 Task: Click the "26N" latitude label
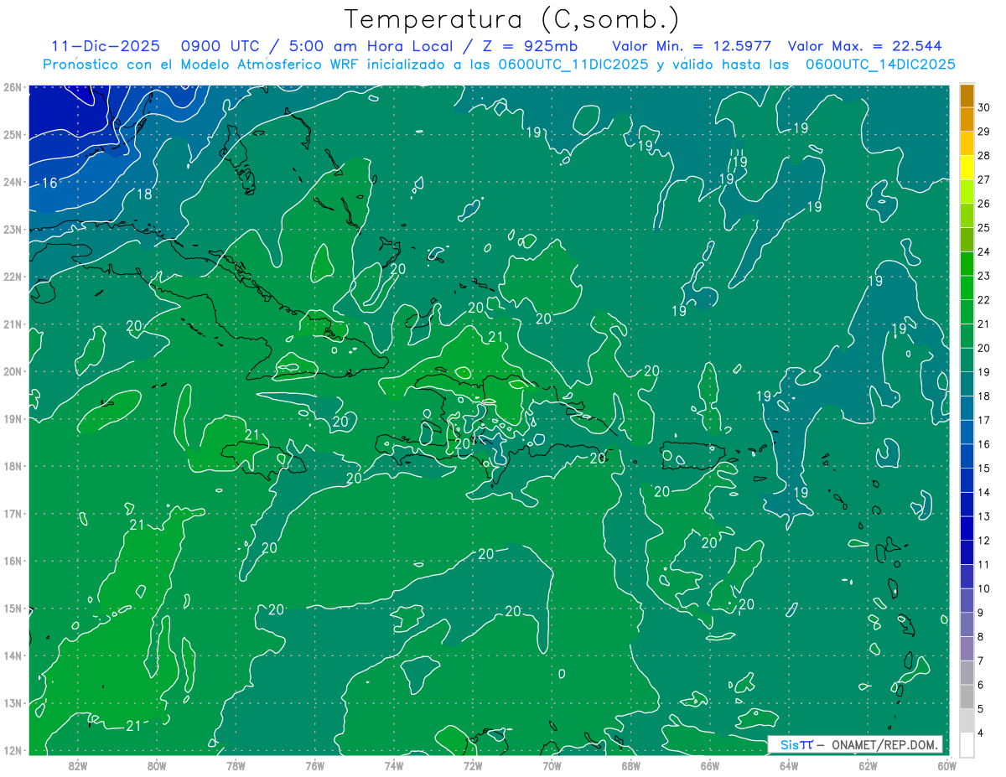tap(13, 87)
